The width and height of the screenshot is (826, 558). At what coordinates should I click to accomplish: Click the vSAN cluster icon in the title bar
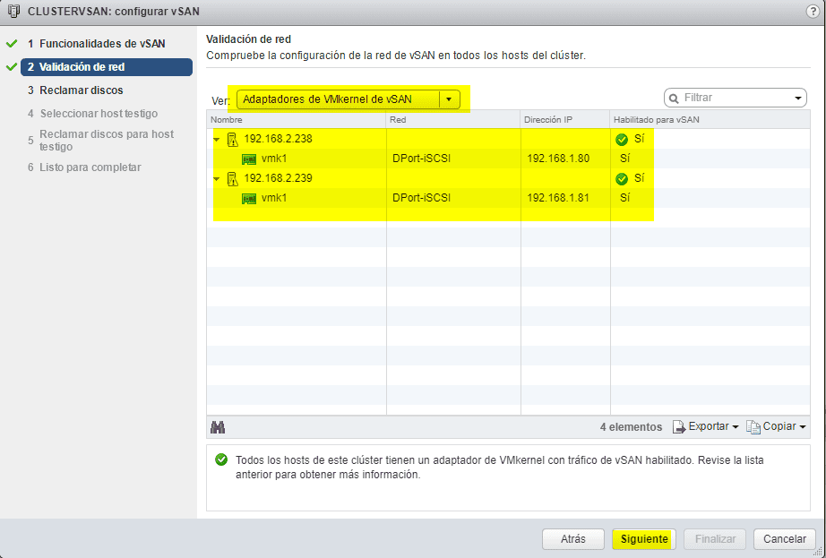13,12
